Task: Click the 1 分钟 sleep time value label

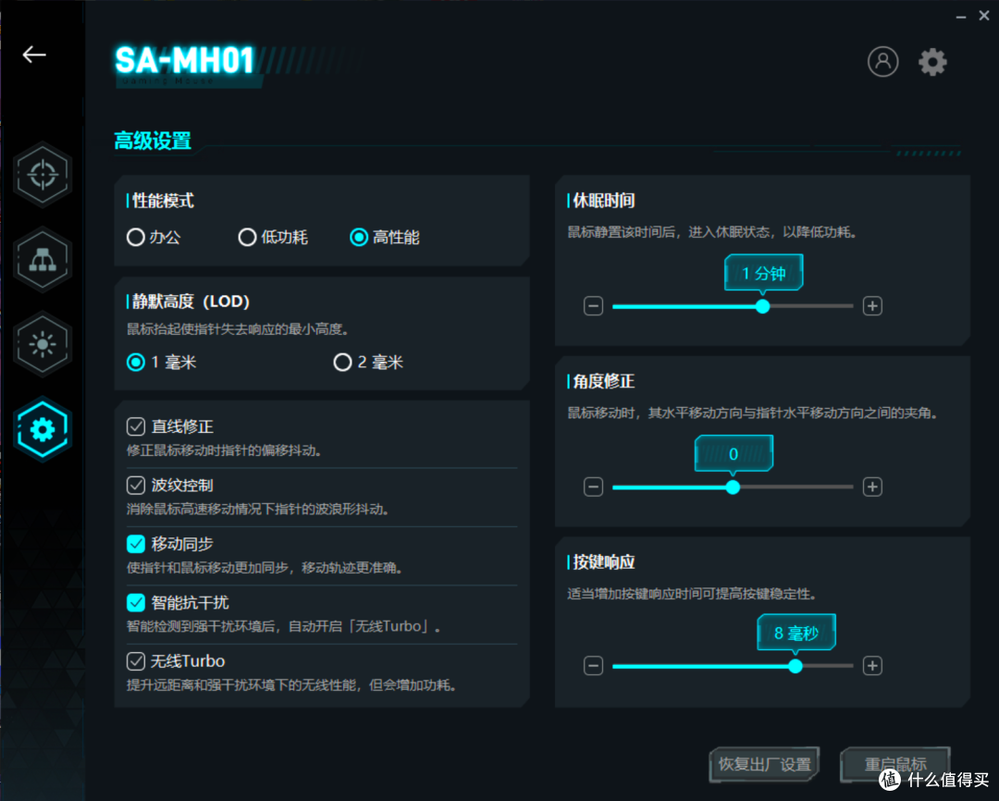Action: [763, 273]
